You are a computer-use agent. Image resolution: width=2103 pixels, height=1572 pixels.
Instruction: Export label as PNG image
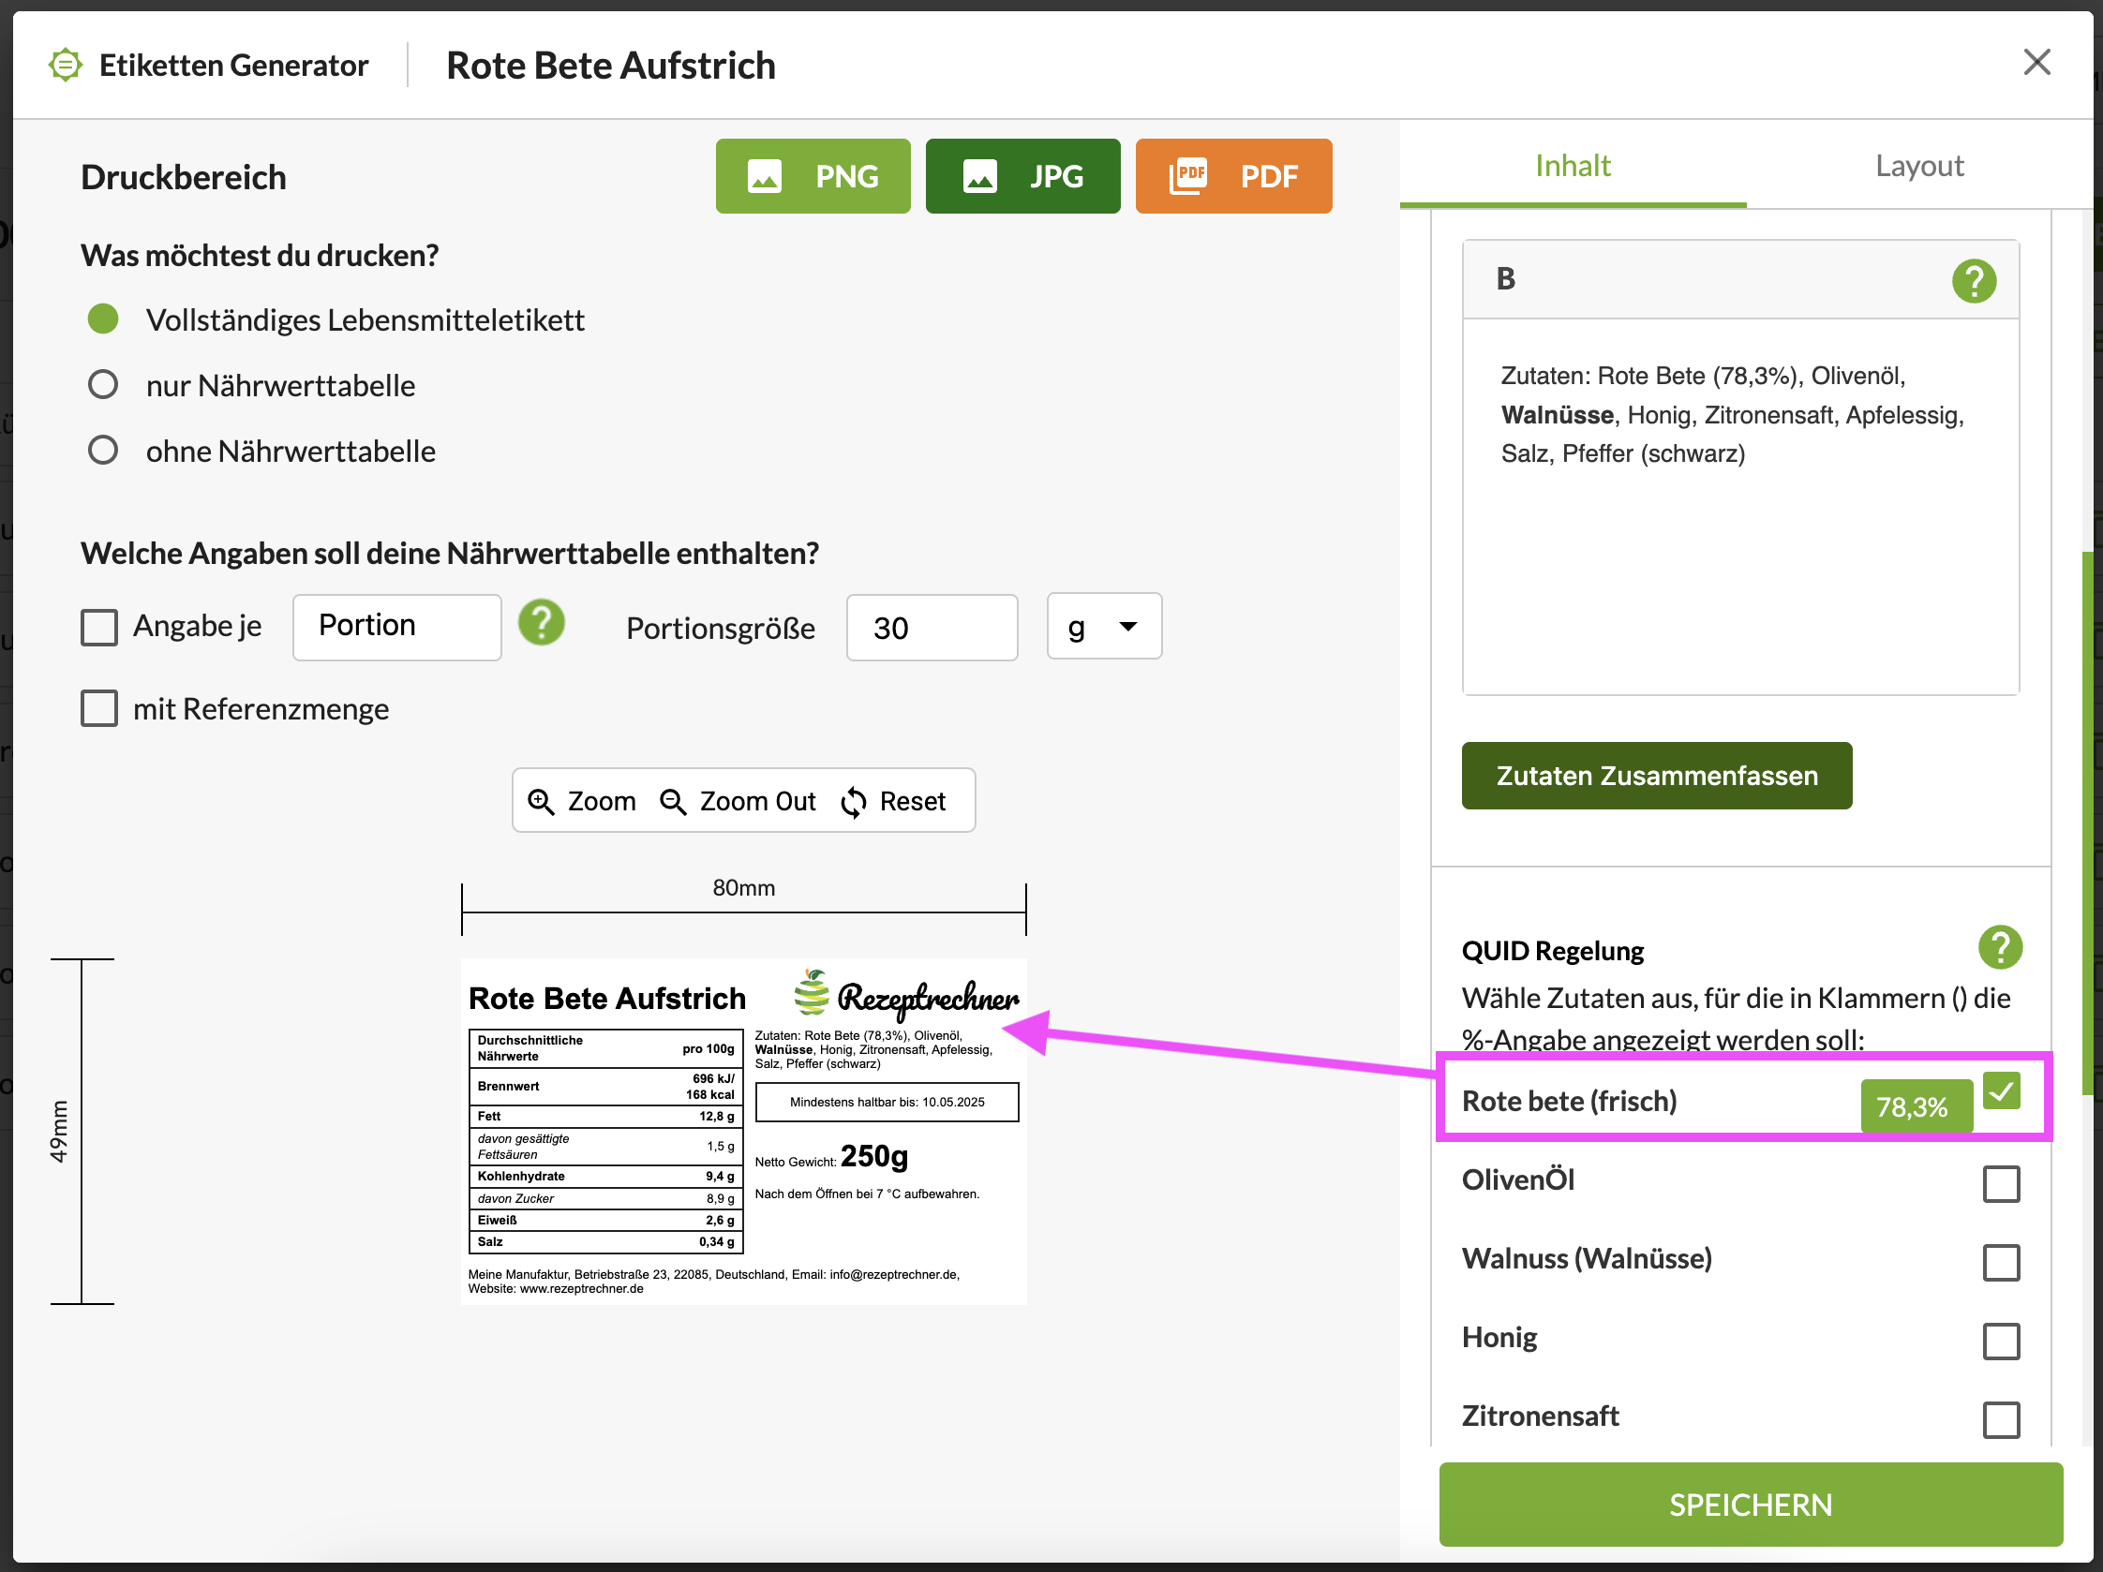[x=812, y=176]
